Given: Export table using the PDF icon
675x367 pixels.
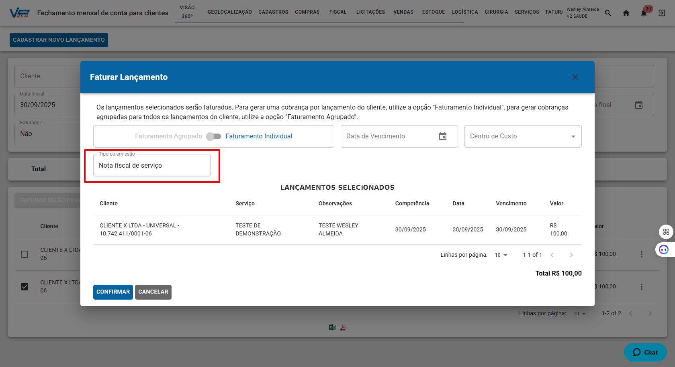Looking at the screenshot, I should tap(343, 327).
